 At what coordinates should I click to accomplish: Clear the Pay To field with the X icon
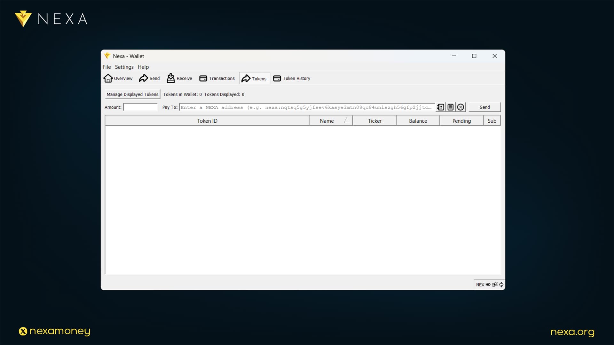[460, 107]
